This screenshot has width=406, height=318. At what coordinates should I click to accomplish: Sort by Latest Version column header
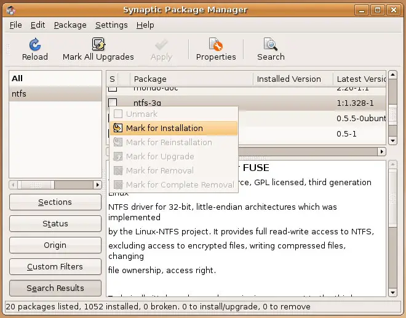coord(360,79)
